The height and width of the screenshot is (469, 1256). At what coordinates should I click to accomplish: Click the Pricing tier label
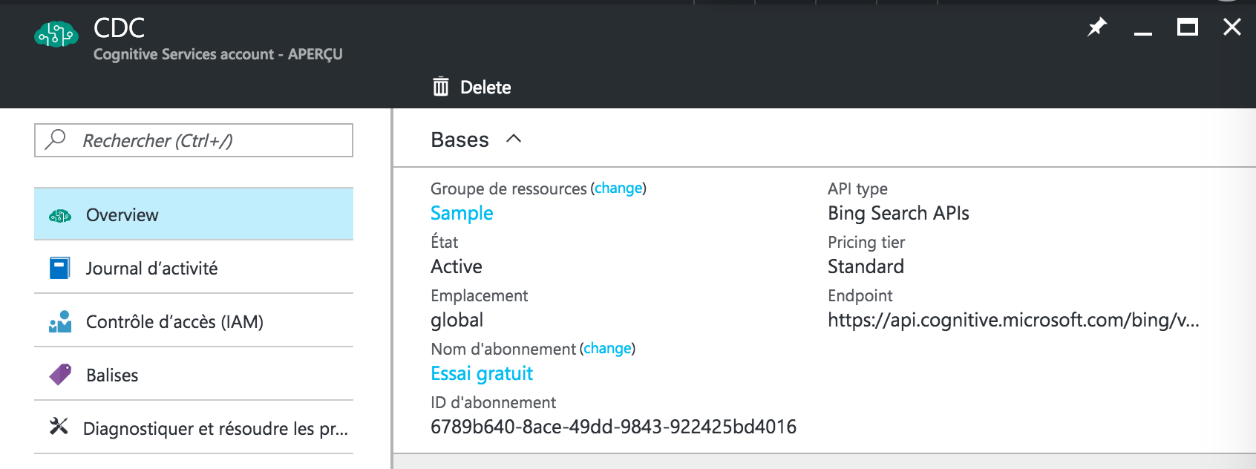pos(866,243)
